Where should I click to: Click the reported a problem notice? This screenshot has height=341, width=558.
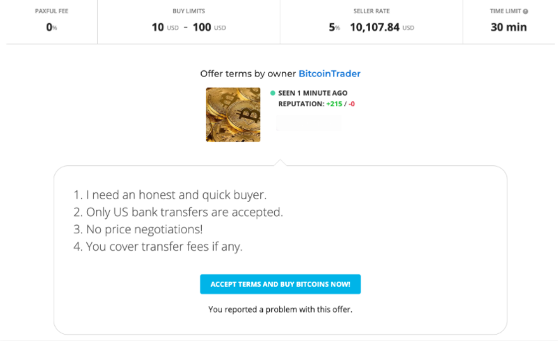[280, 310]
